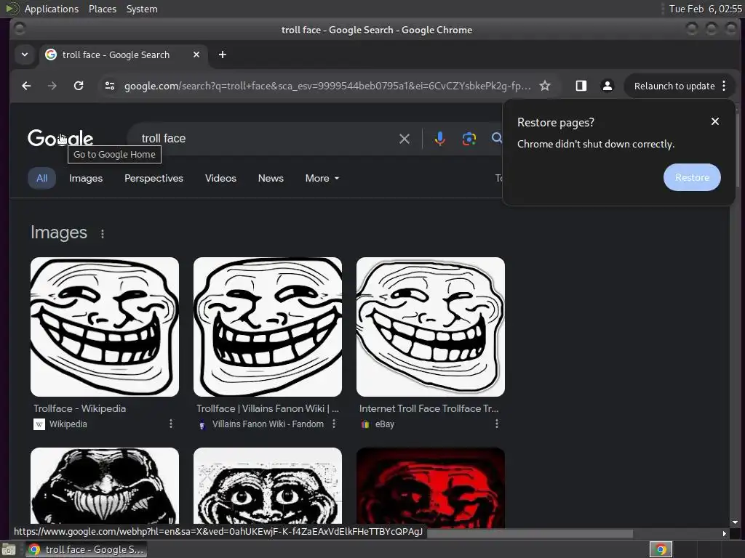Open the System menu

142,9
